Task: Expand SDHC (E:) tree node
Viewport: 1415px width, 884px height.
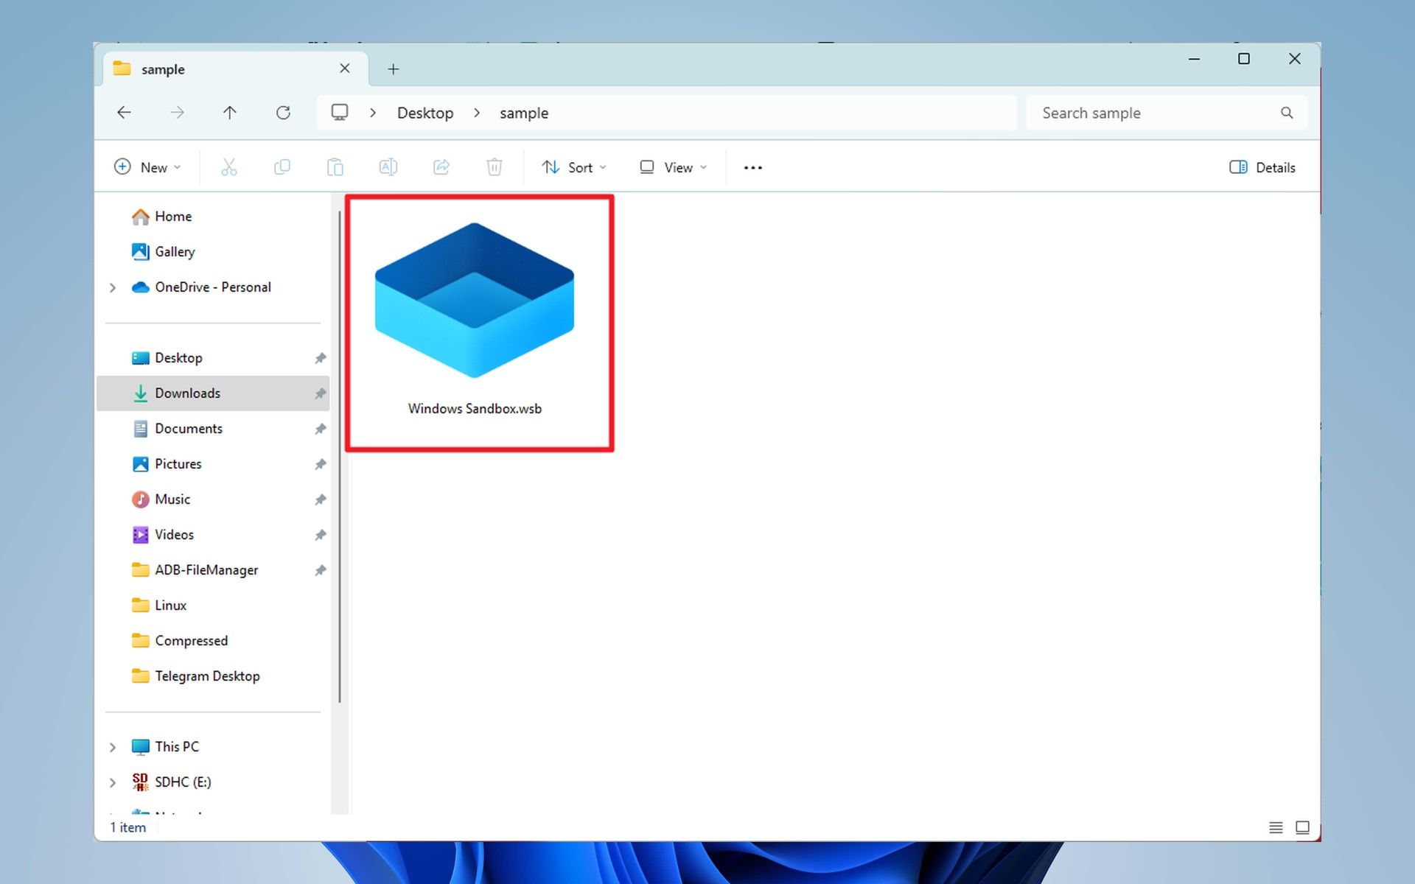Action: tap(113, 782)
